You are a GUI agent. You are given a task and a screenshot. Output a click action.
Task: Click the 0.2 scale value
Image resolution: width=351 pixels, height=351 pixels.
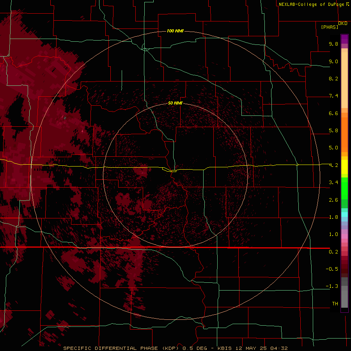coord(333,252)
